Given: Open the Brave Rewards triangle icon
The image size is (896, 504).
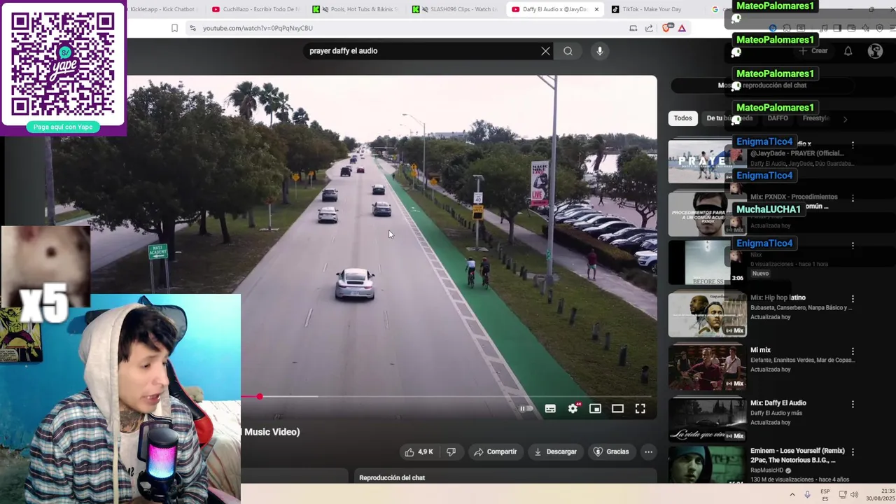Looking at the screenshot, I should coord(682,28).
